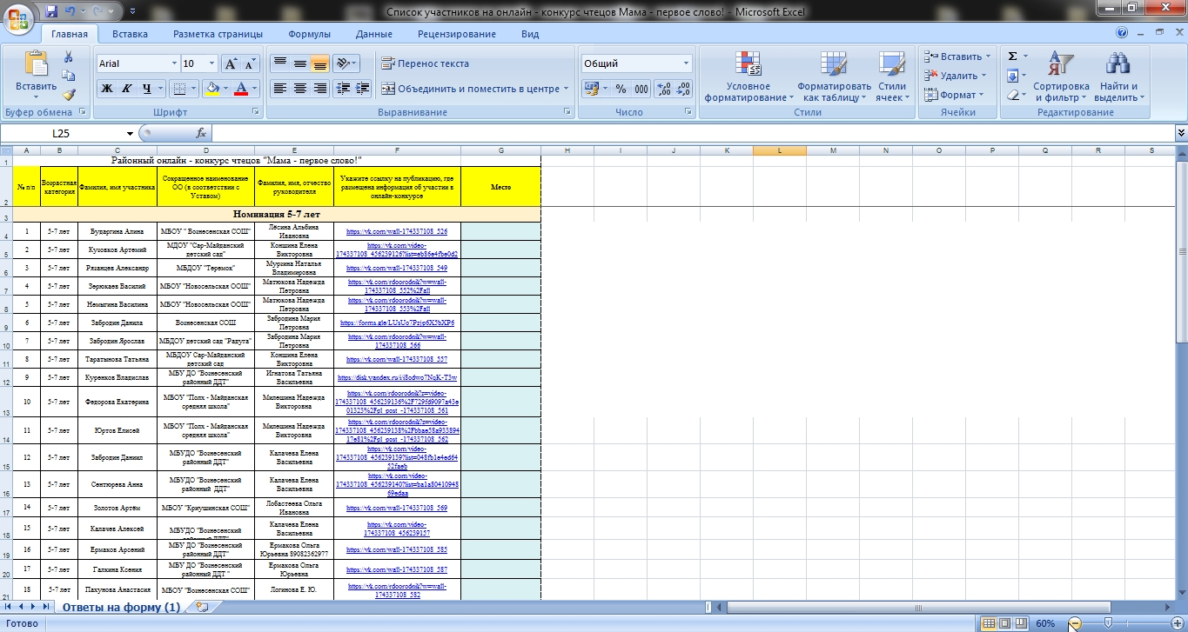The height and width of the screenshot is (632, 1188).
Task: Click the Clear eraser icon
Action: click(x=1012, y=95)
